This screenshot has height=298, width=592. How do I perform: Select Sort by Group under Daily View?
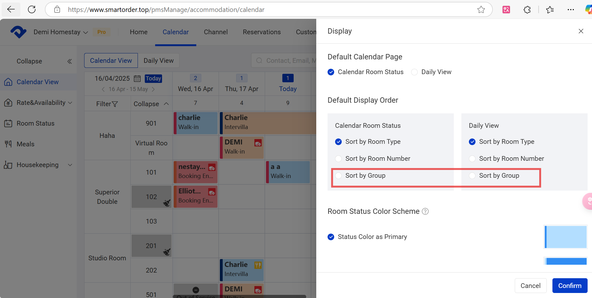coord(472,176)
